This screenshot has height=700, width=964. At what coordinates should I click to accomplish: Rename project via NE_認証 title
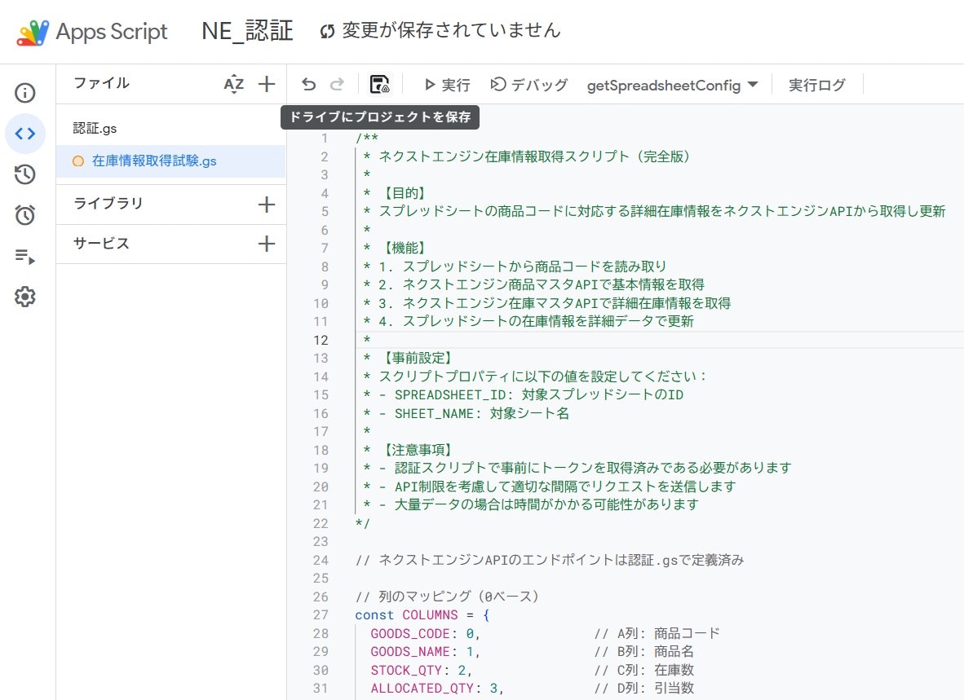coord(247,31)
